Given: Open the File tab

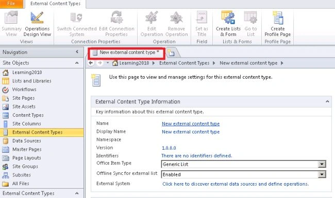Looking at the screenshot, I should tap(11, 4).
